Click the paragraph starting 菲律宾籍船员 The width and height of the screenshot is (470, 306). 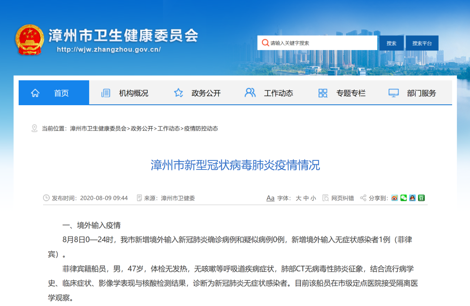(233, 283)
